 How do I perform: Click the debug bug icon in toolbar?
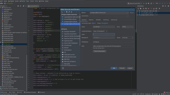point(146,3)
